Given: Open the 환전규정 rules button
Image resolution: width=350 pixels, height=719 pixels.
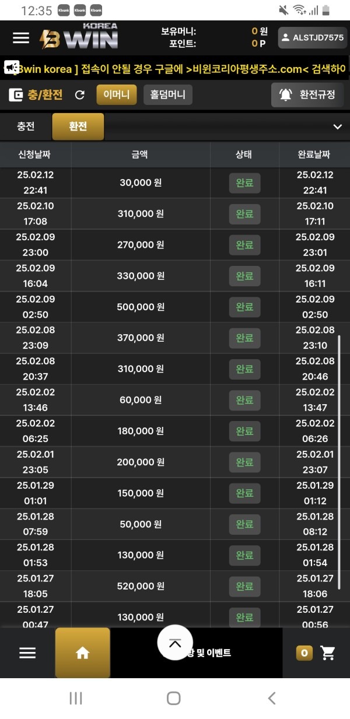Looking at the screenshot, I should pos(307,95).
